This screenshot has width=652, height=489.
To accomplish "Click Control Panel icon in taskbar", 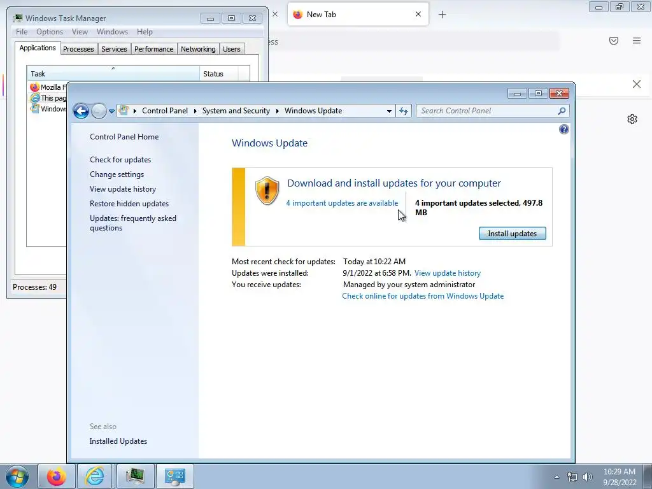I will (174, 476).
